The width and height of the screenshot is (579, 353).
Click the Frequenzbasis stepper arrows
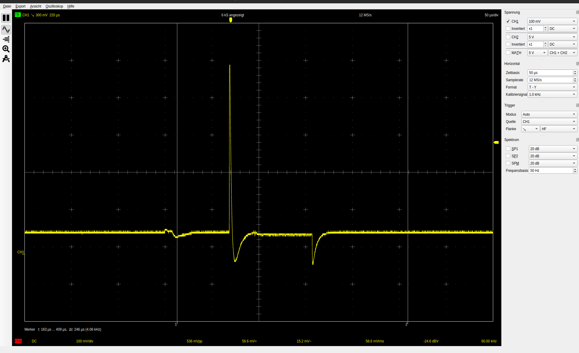pyautogui.click(x=575, y=171)
